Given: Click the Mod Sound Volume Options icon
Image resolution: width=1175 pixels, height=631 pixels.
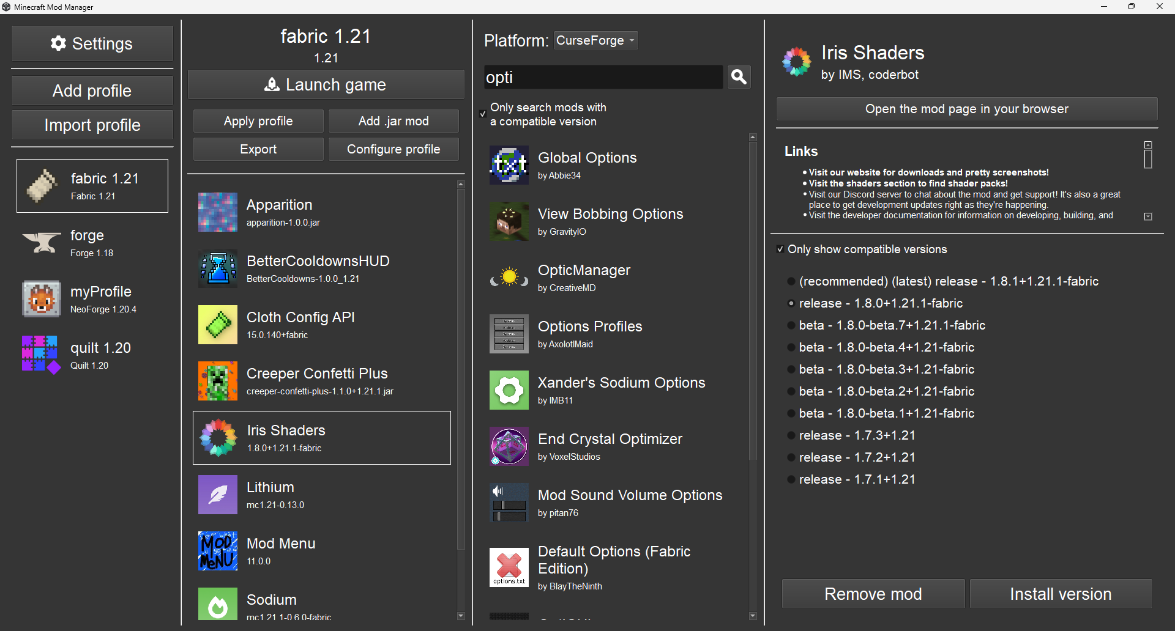Looking at the screenshot, I should pyautogui.click(x=509, y=503).
